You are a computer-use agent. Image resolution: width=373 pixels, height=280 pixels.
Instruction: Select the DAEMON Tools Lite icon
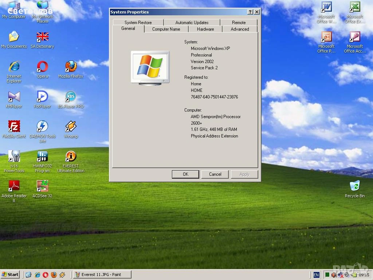tap(42, 127)
